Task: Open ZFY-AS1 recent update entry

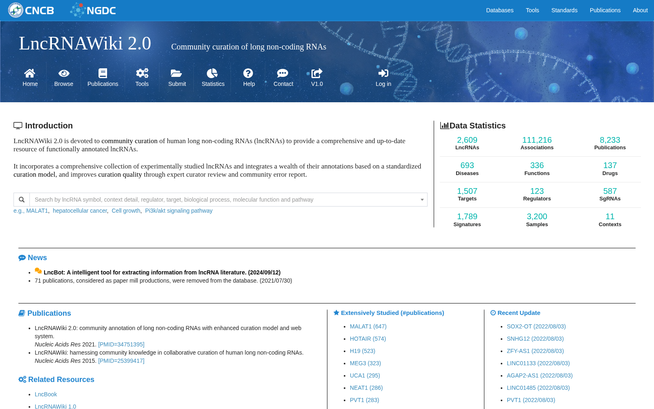Action: (x=535, y=351)
